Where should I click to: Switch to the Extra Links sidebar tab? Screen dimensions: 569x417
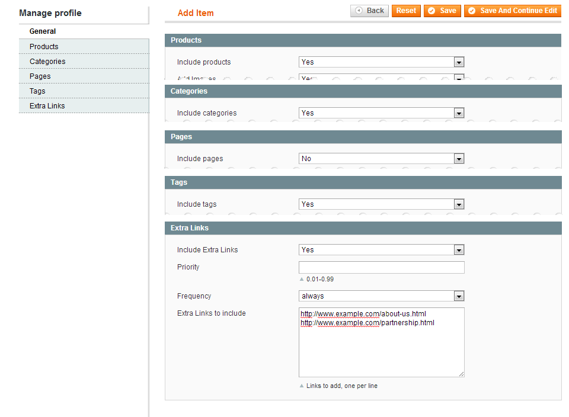point(84,106)
